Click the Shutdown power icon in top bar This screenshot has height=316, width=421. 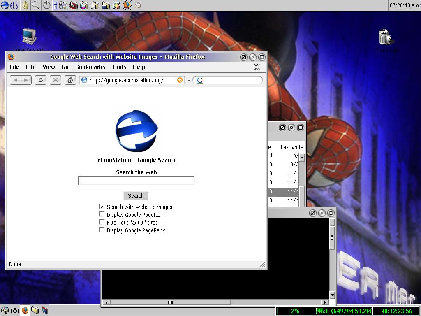click(47, 5)
